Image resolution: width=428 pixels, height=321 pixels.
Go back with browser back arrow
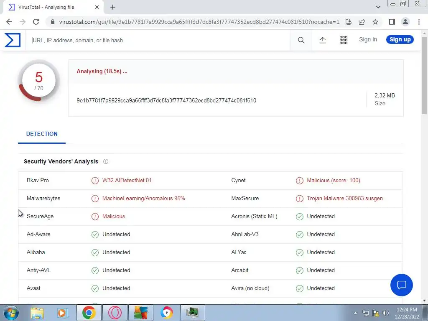coord(9,22)
